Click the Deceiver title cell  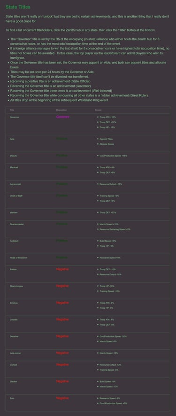[14, 337]
